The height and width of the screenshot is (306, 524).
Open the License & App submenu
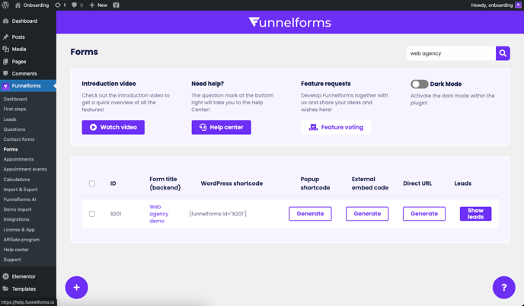coord(19,230)
